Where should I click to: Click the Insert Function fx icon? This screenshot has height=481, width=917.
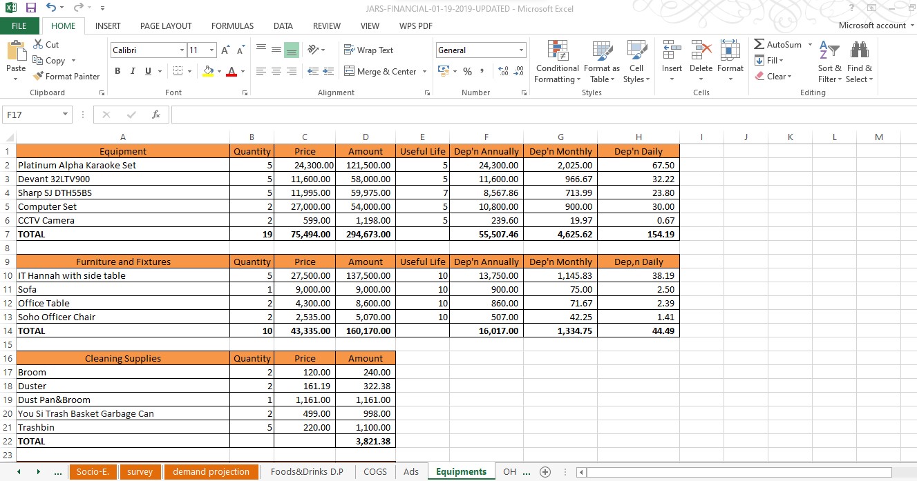pos(156,115)
